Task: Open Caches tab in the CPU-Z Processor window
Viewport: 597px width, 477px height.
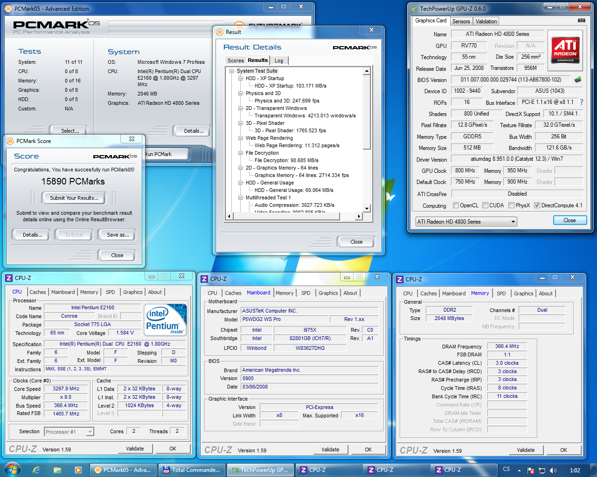Action: point(38,292)
